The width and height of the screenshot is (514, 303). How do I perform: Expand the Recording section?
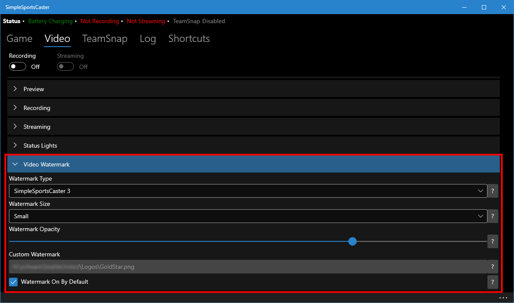coord(254,108)
